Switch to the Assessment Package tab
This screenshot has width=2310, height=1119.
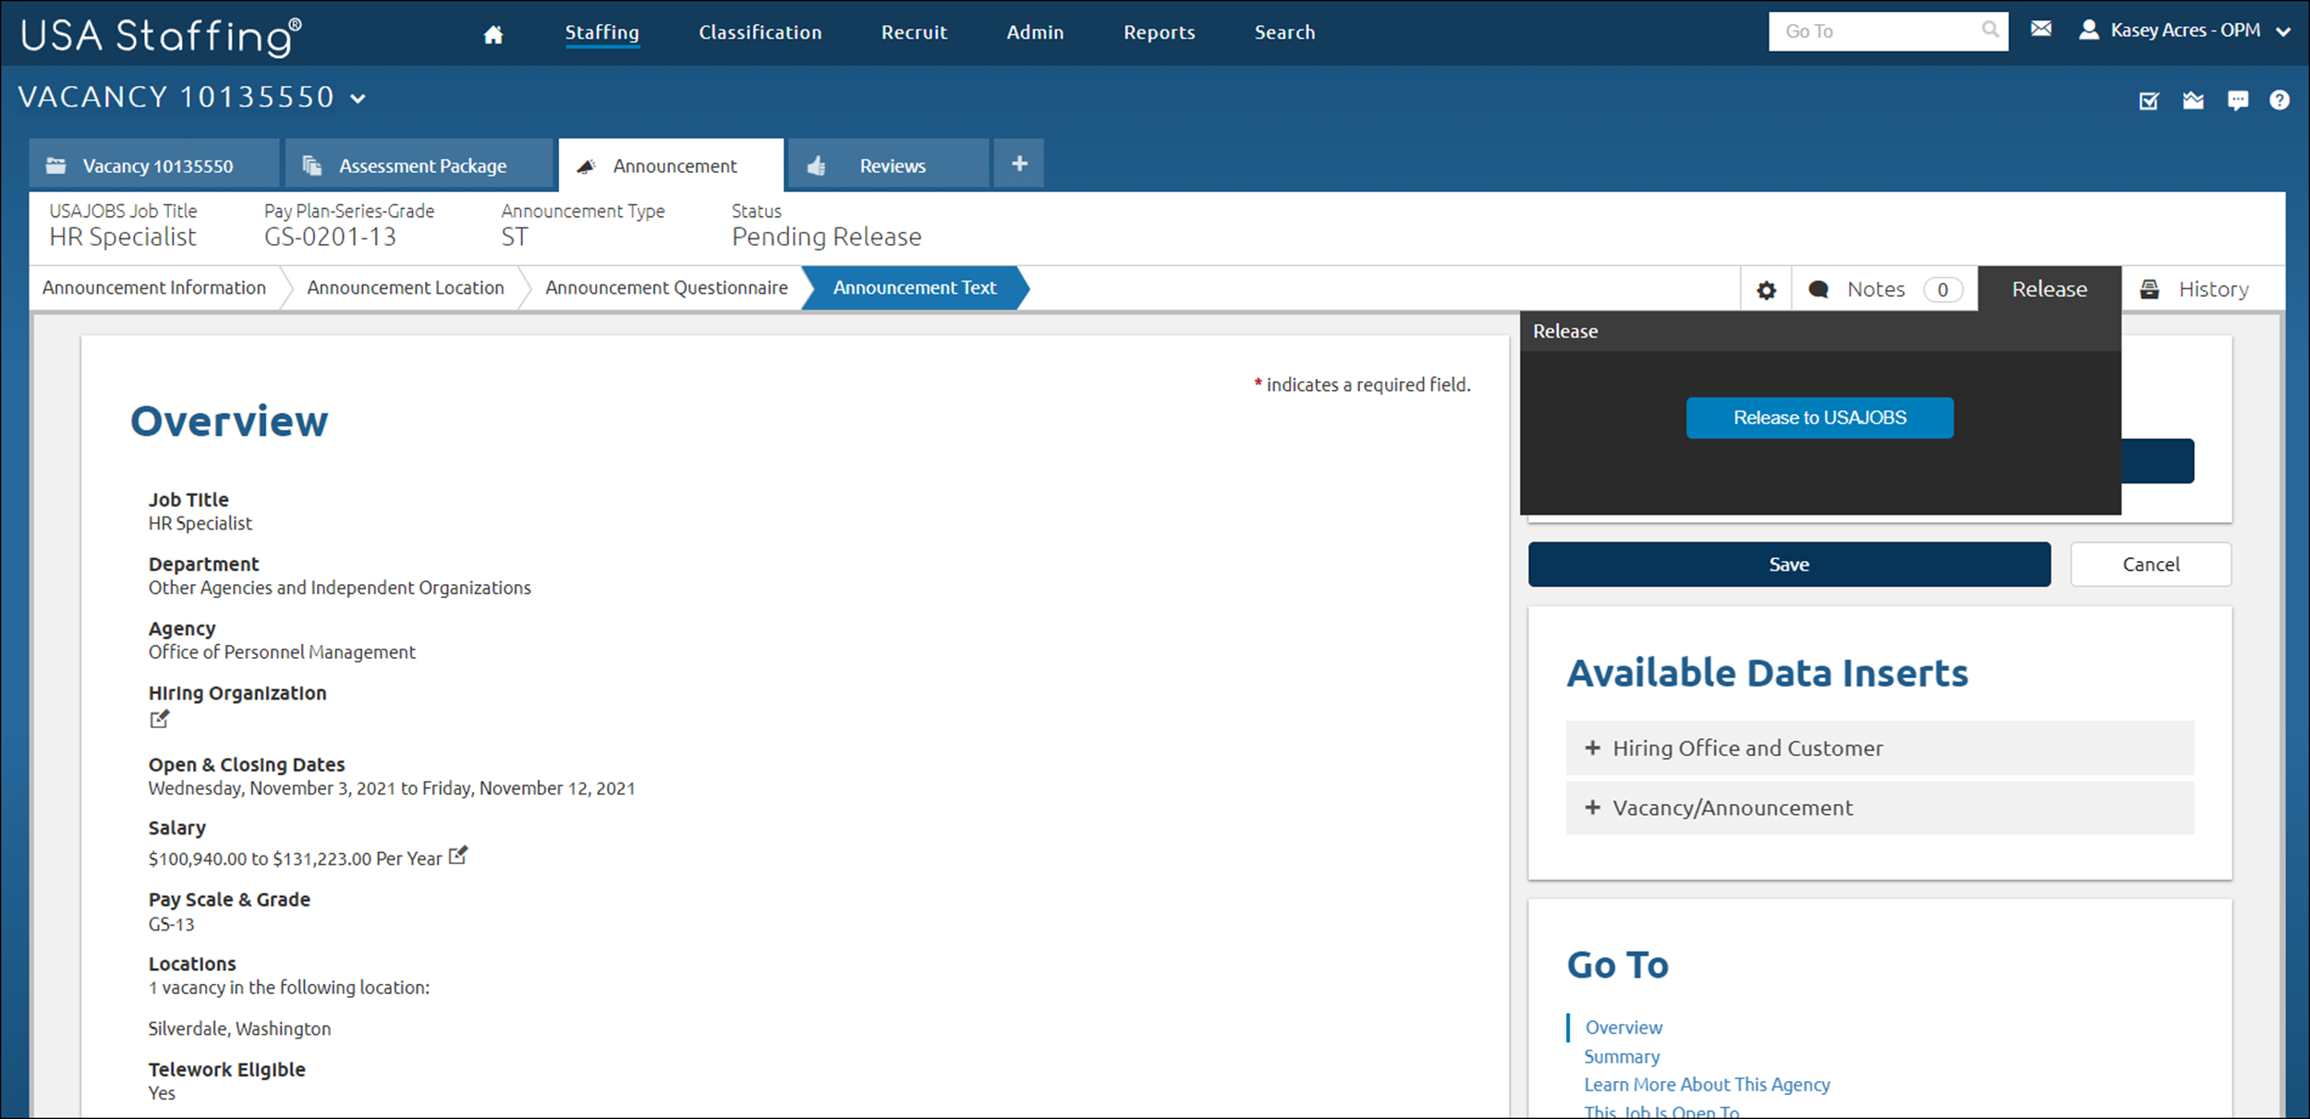419,165
